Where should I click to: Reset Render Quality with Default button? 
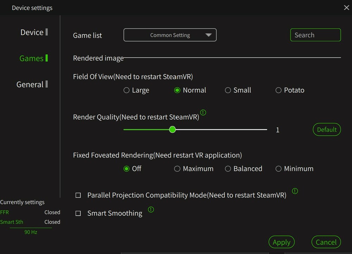(x=327, y=130)
